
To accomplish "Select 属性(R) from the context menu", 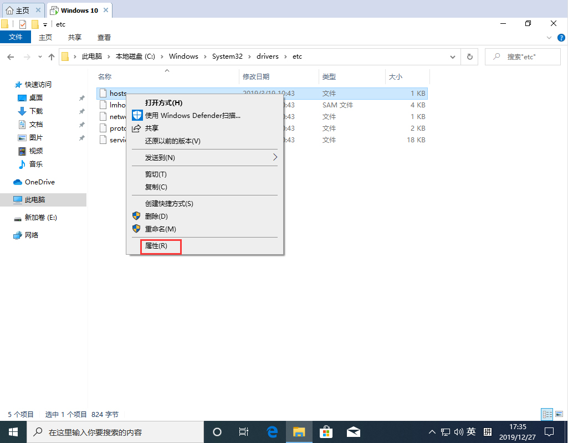I will (x=157, y=246).
